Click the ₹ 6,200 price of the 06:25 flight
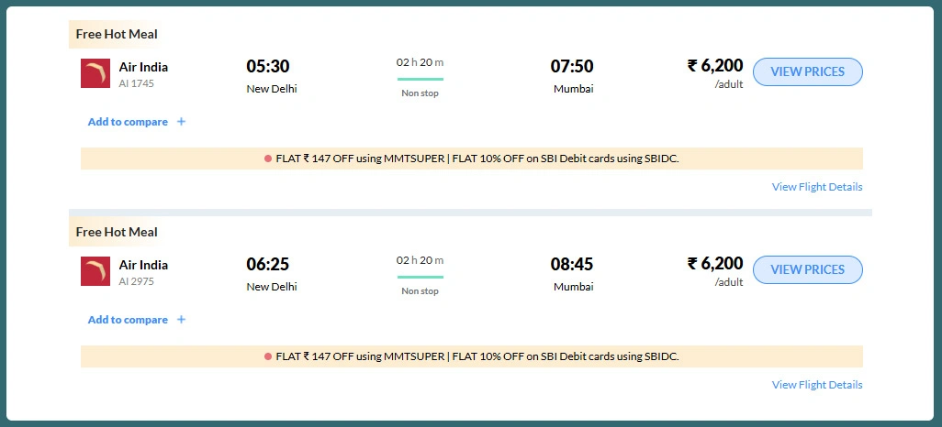This screenshot has height=427, width=942. (x=715, y=264)
